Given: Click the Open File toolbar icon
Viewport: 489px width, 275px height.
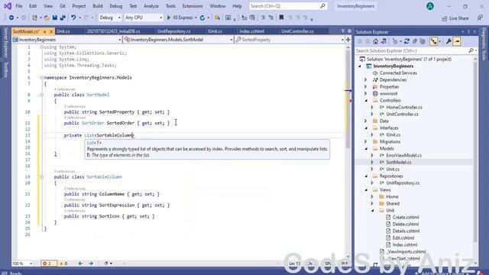Looking at the screenshot, I should point(47,18).
